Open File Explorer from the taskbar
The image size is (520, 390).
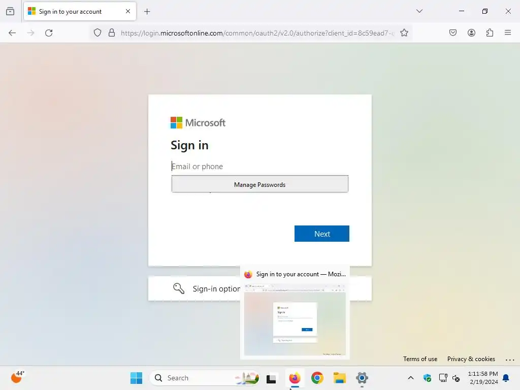pyautogui.click(x=339, y=378)
